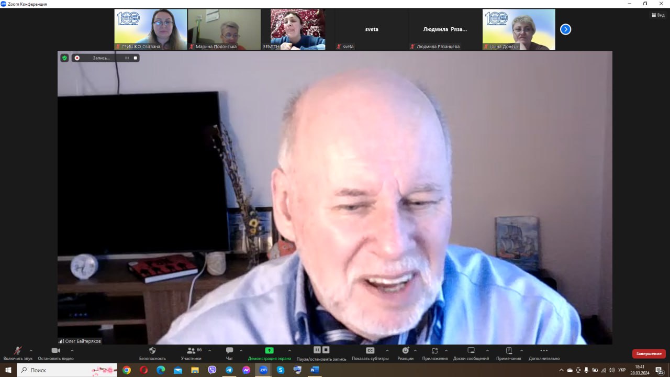Viewport: 670px width, 377px height.
Task: Open the Security (Безопасность) shield icon
Action: [152, 351]
